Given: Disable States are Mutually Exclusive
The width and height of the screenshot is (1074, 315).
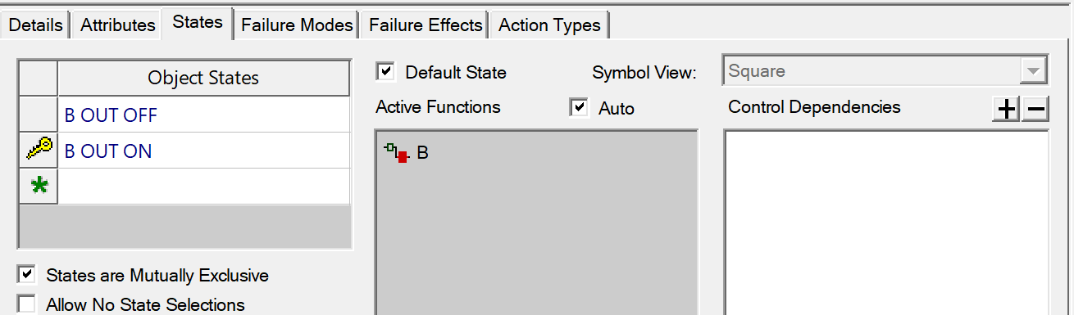Looking at the screenshot, I should point(27,275).
